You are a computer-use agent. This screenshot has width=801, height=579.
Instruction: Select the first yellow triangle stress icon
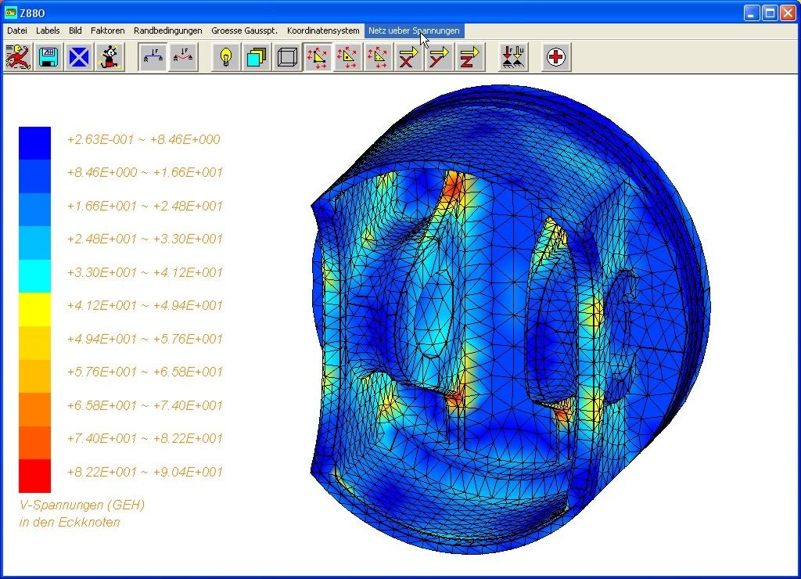[318, 57]
